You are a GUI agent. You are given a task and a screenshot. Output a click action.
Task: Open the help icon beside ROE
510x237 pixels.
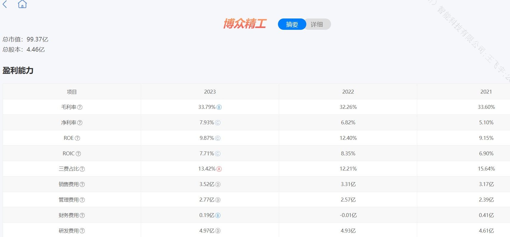[x=78, y=138]
